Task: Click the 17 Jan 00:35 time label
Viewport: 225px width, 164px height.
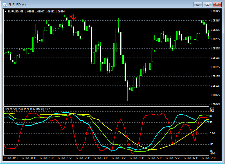Action: pos(29,158)
